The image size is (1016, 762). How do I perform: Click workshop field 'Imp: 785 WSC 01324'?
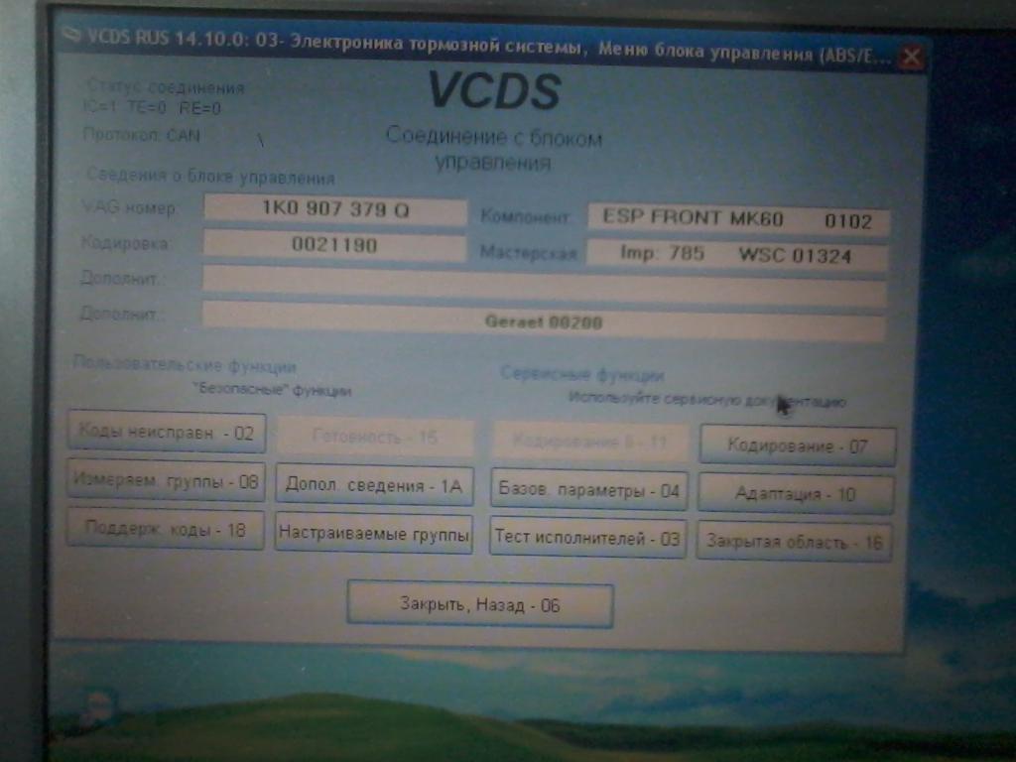point(737,254)
